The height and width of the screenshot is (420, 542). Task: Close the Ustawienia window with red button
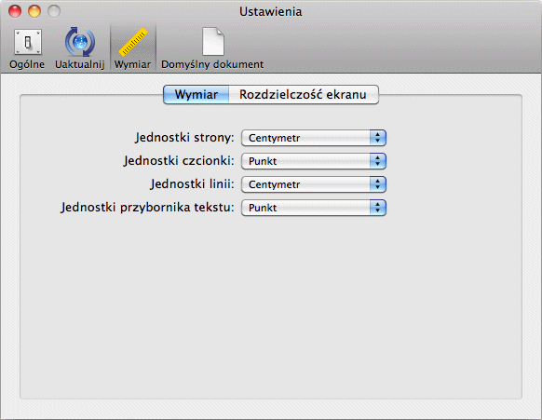point(15,11)
